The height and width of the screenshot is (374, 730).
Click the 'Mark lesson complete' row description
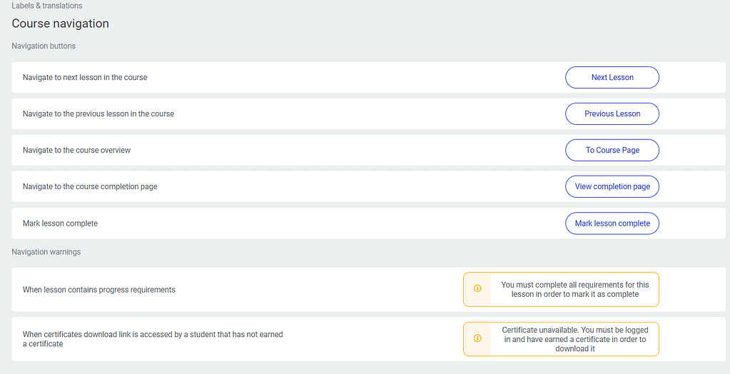click(x=60, y=223)
